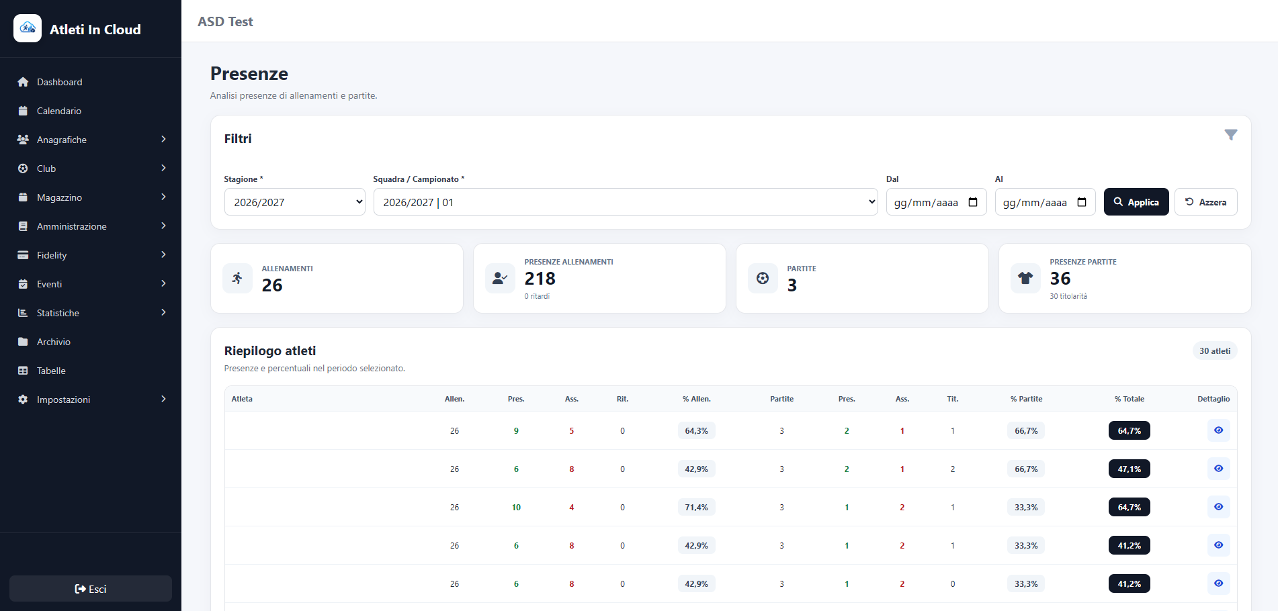This screenshot has height=611, width=1278.
Task: Click the Magazzino box icon
Action: coord(23,197)
